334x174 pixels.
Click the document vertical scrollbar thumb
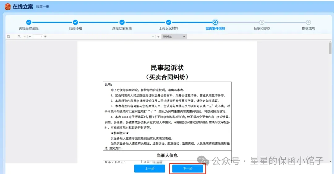(x=330, y=48)
